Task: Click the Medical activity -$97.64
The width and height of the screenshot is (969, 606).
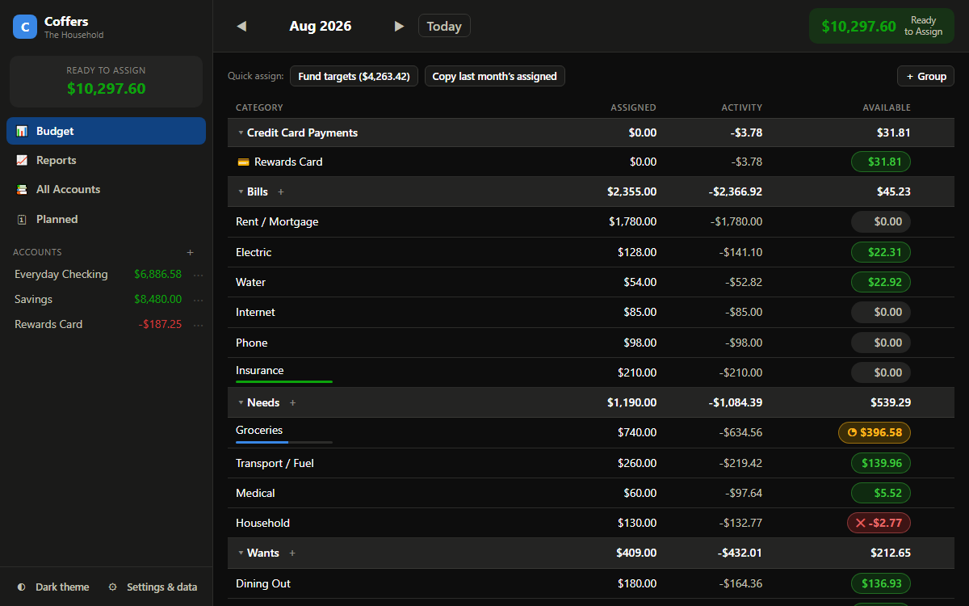Action: (744, 493)
